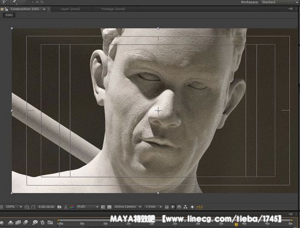Toggle the Motion Blur enable switch
Screen dimensions: 300x228
(x=25, y=223)
